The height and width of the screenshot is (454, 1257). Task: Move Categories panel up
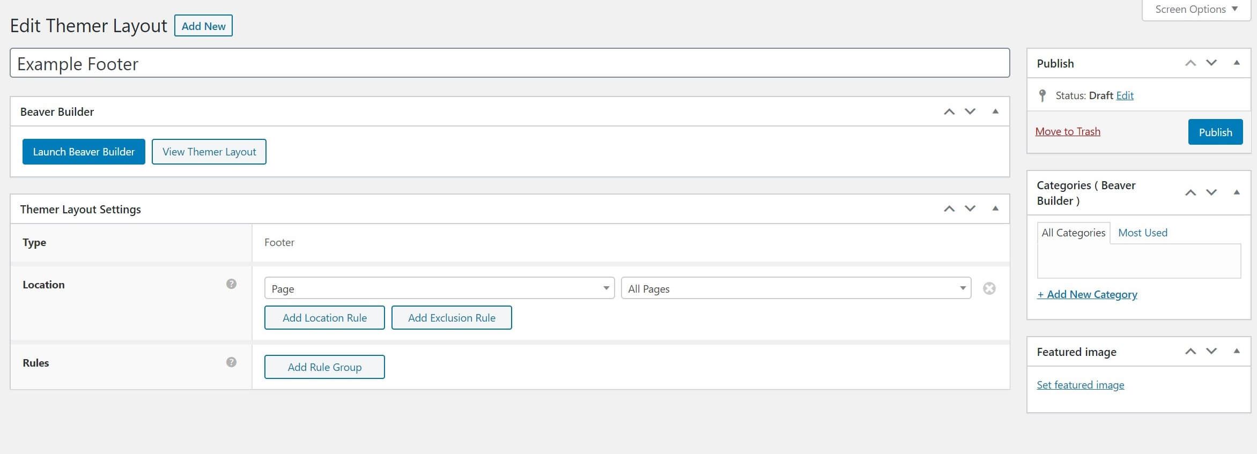click(1191, 192)
